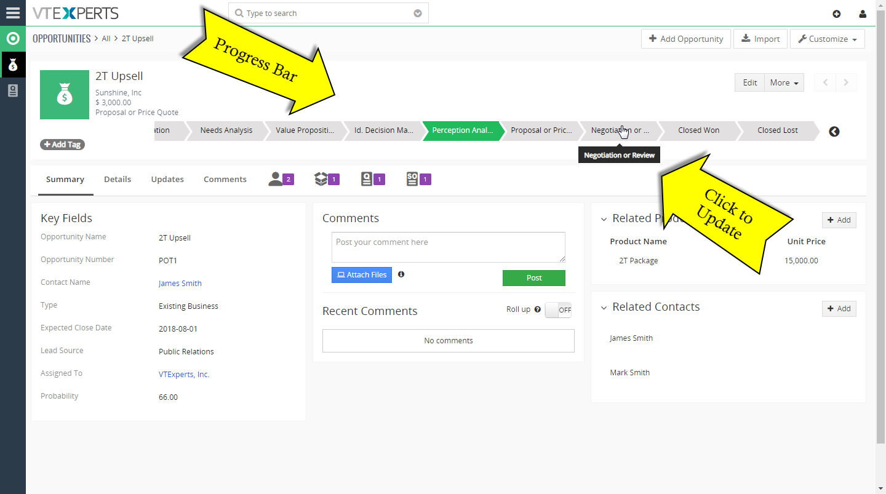Viewport: 886px width, 494px height.
Task: Collapse the Related Products section
Action: point(604,219)
